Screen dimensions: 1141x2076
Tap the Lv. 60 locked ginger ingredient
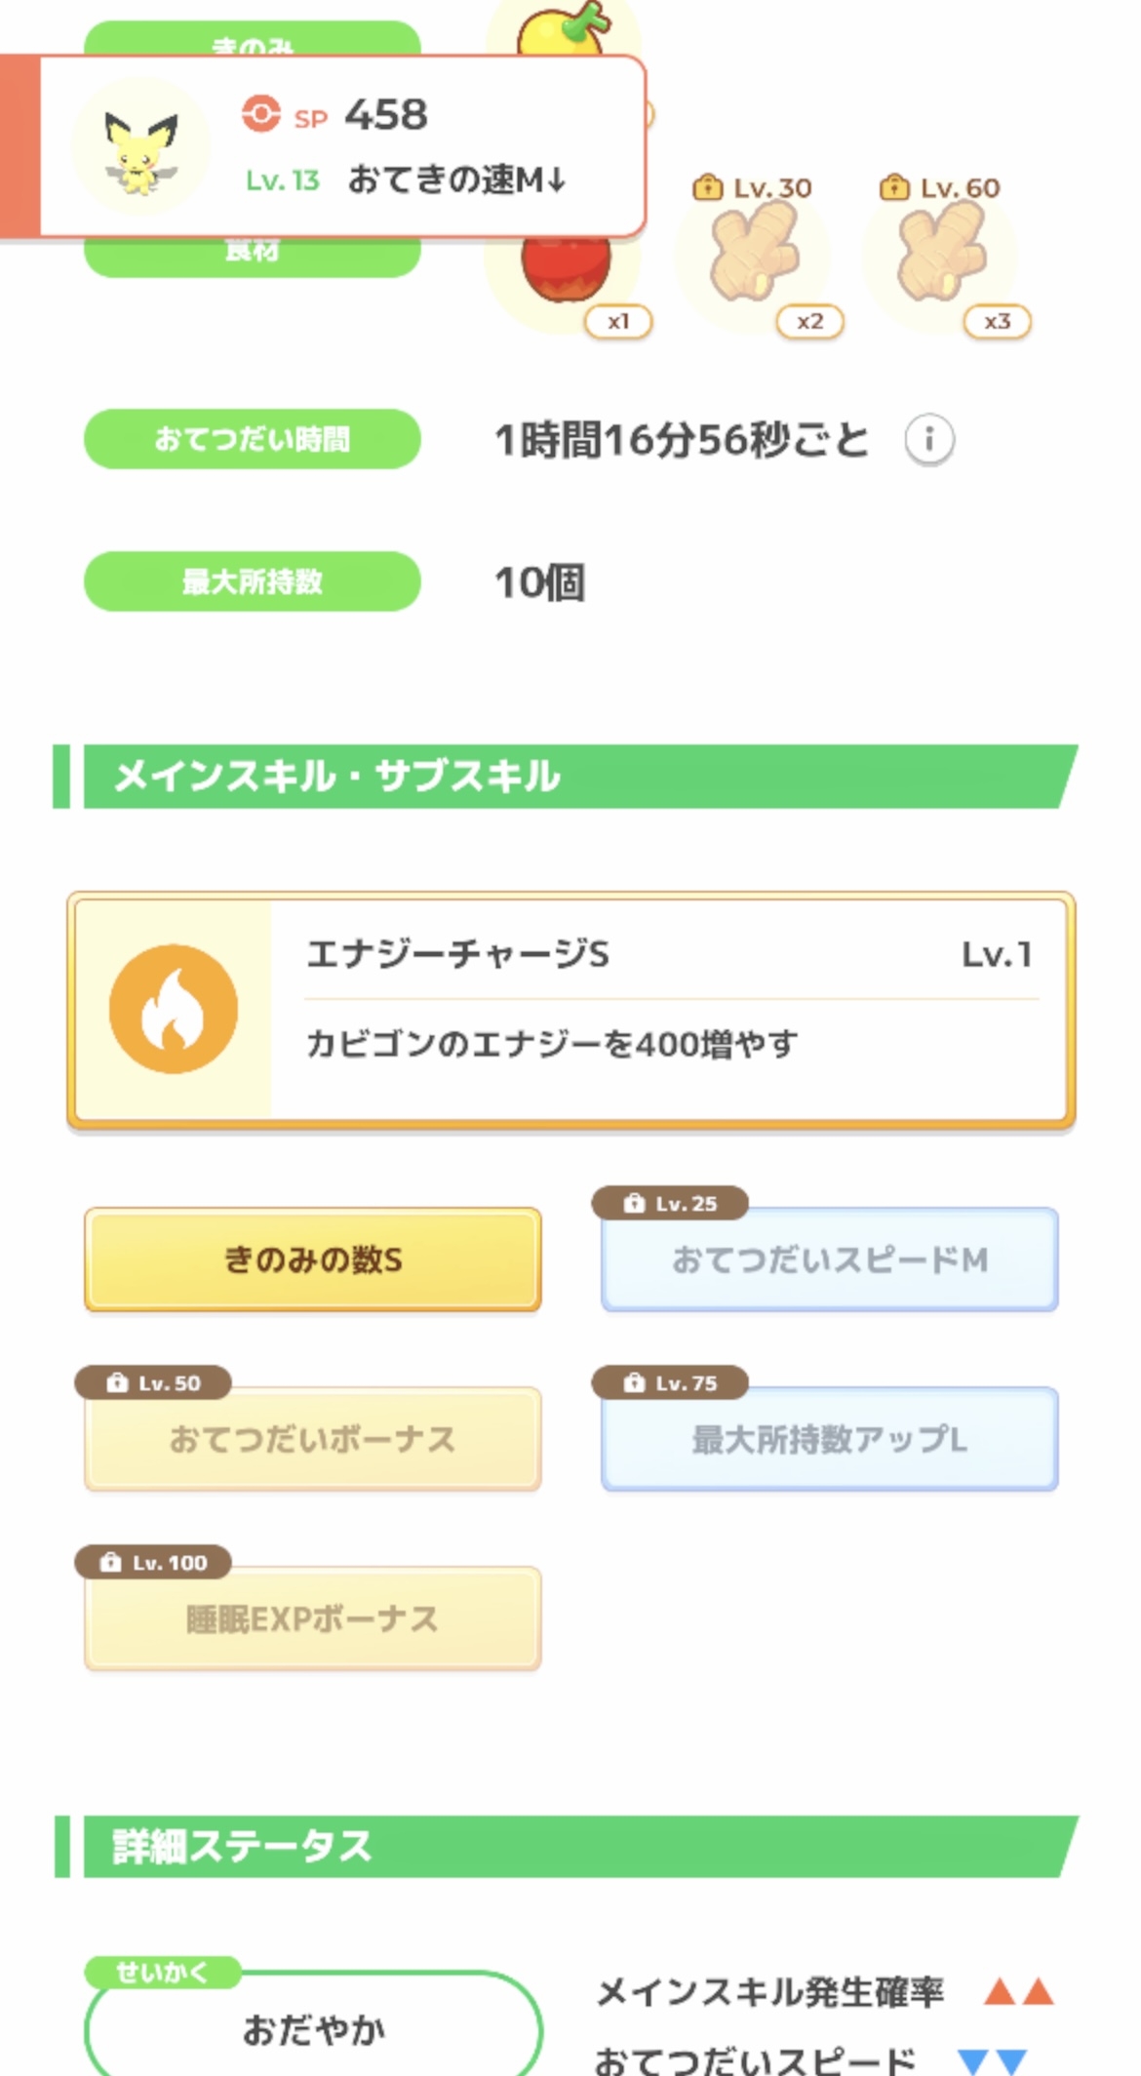(942, 256)
